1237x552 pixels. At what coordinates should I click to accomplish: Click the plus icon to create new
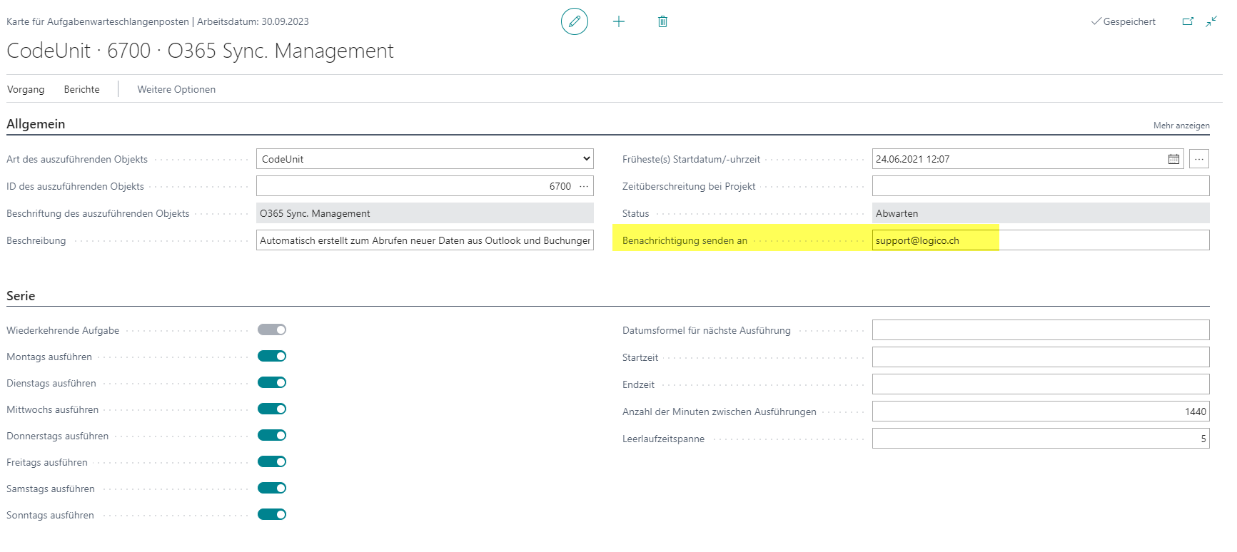(x=619, y=21)
